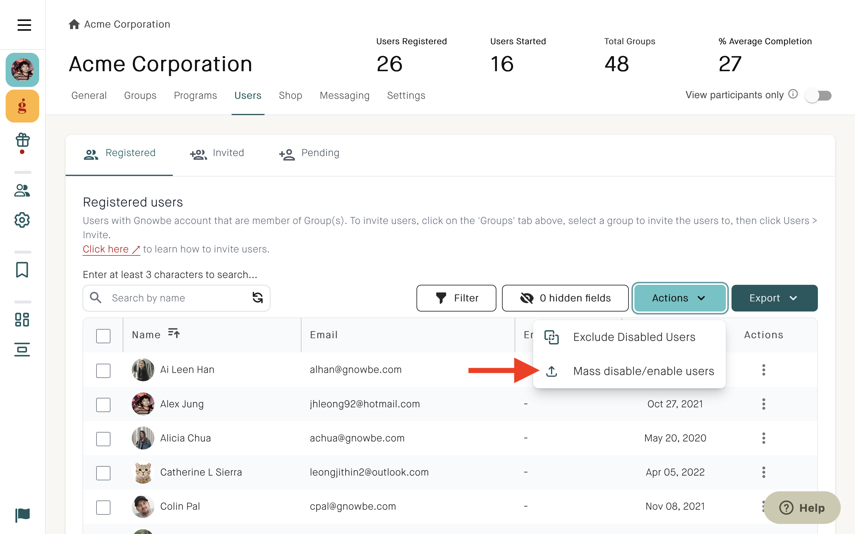Click the refresh icon in search box
The width and height of the screenshot is (855, 534).
pyautogui.click(x=258, y=298)
